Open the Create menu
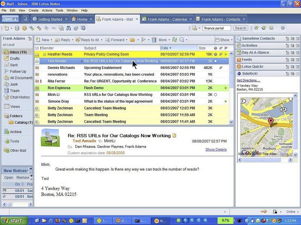This screenshot has height=225, width=301. 33,10
